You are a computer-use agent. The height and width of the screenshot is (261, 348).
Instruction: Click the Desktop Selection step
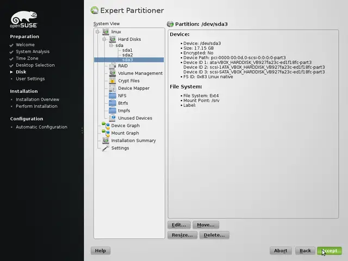tap(35, 65)
